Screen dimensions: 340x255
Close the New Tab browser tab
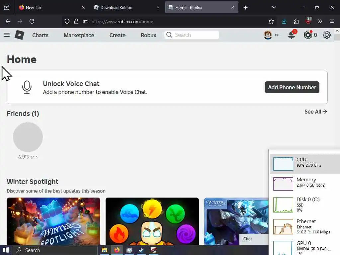point(83,7)
